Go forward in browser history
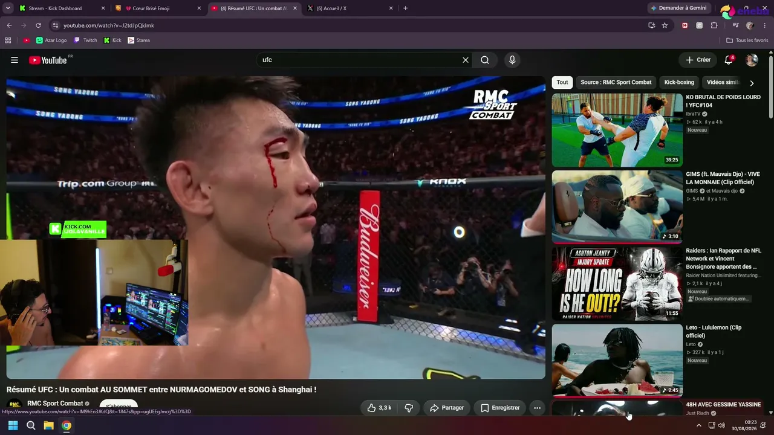The width and height of the screenshot is (774, 435). [x=24, y=25]
